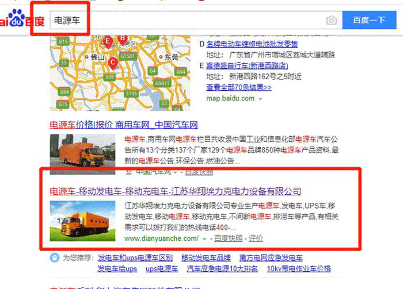Open the truck thumbnail for 江苏华翔埃力克 result

click(x=82, y=221)
